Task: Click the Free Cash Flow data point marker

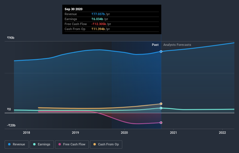Action: pos(161,123)
